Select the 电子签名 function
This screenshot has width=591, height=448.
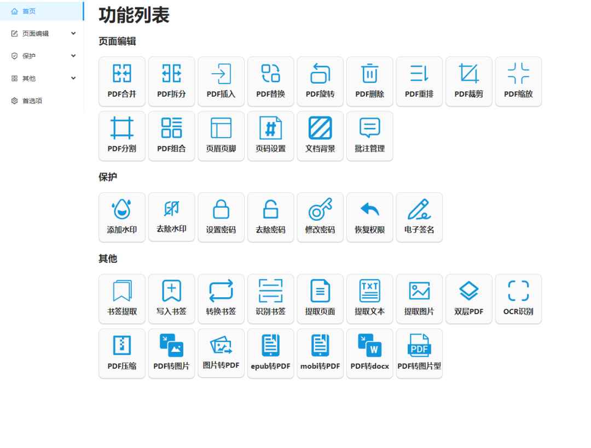click(x=419, y=217)
